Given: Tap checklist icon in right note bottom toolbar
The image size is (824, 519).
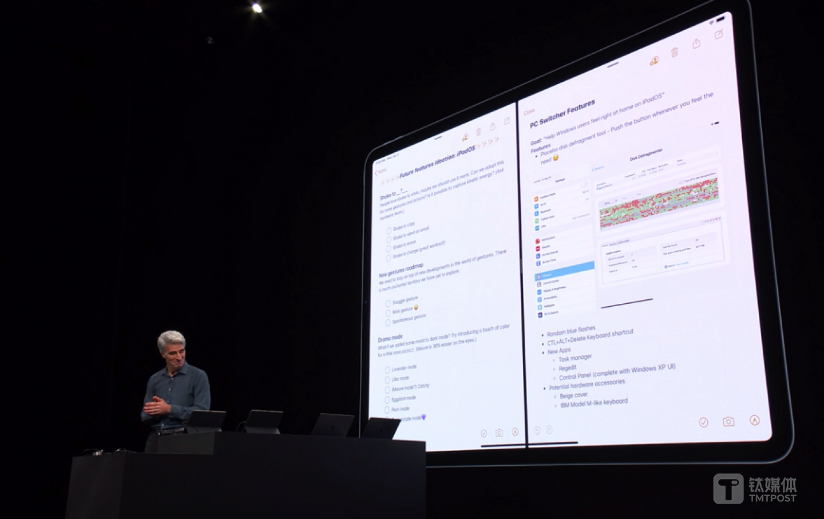Looking at the screenshot, I should click(704, 422).
